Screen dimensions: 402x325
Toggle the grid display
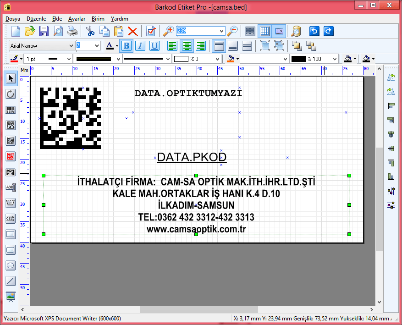click(x=264, y=31)
